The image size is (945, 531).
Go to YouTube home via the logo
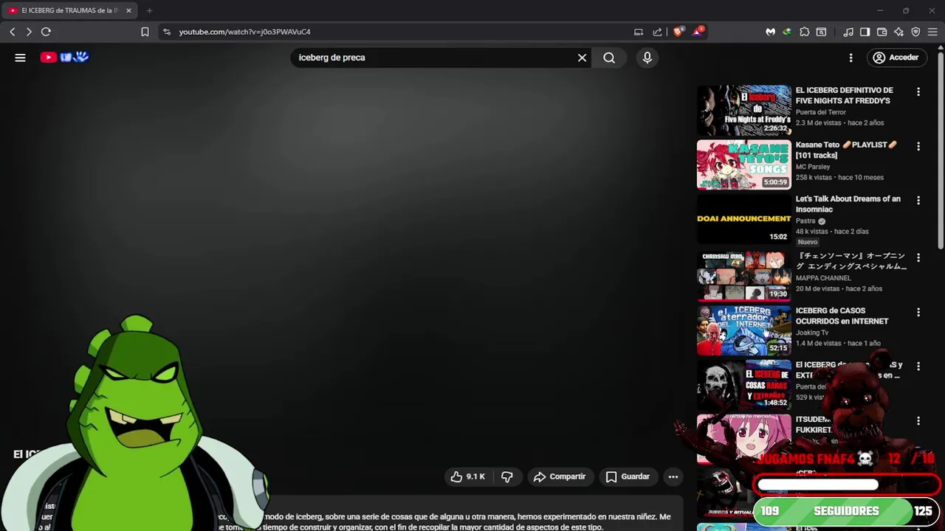pos(65,58)
